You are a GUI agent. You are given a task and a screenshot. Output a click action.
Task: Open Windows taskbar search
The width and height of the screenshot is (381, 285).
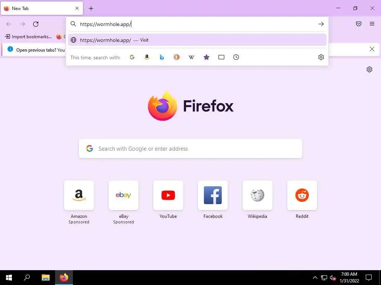(x=27, y=278)
